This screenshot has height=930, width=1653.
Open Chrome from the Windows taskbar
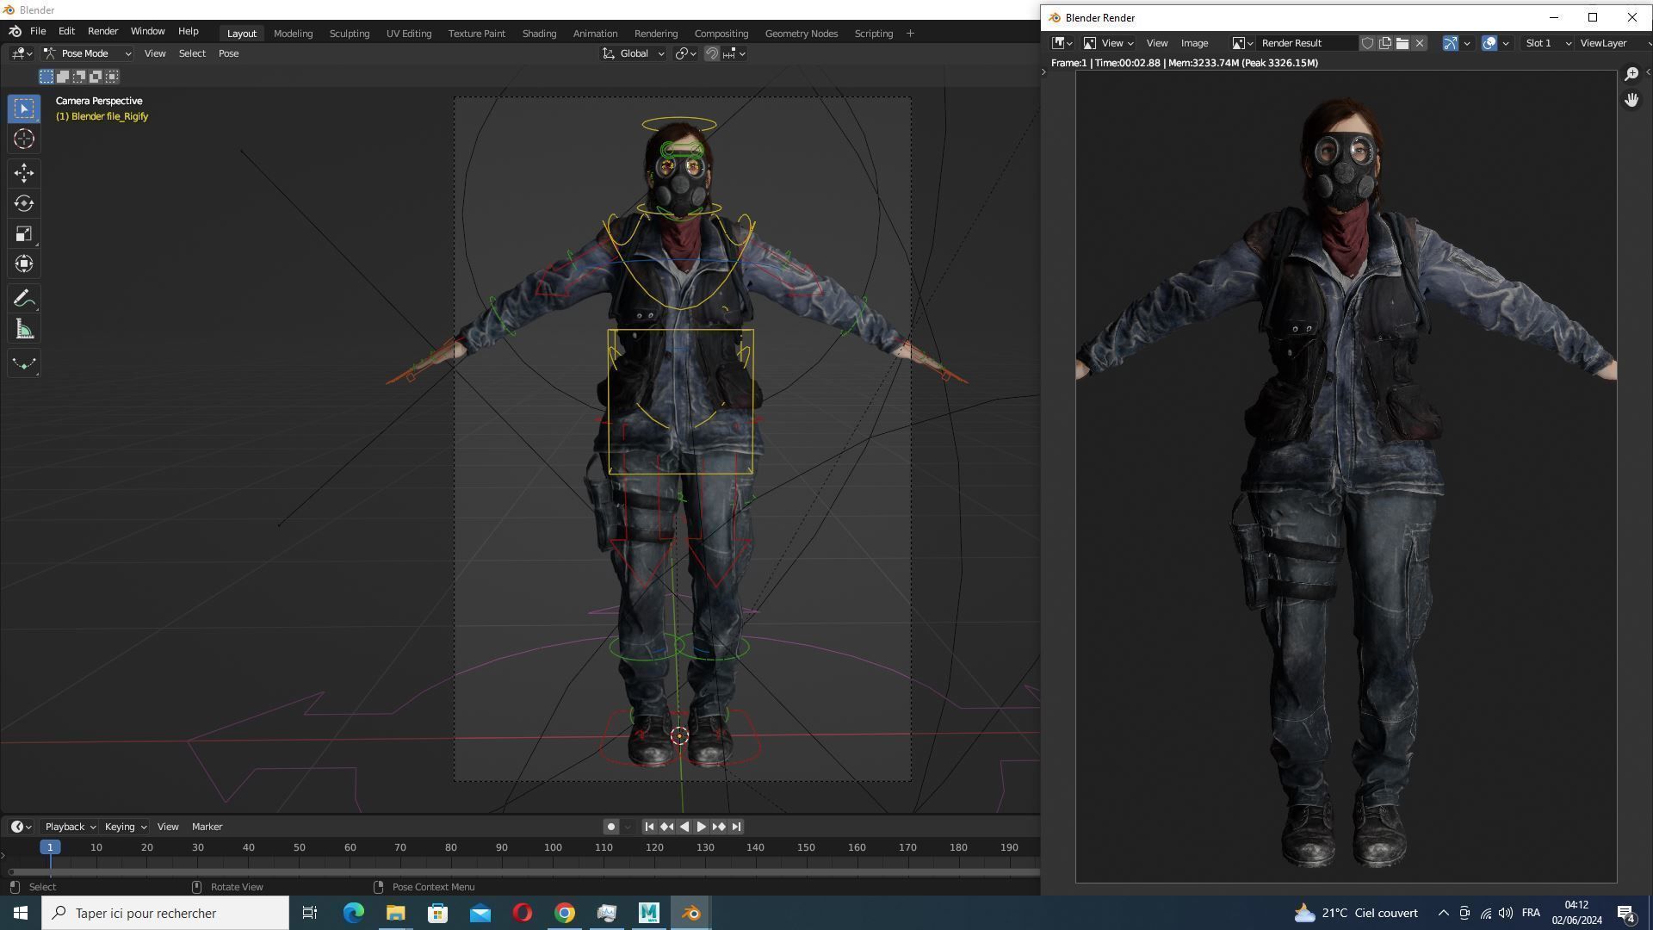(565, 913)
